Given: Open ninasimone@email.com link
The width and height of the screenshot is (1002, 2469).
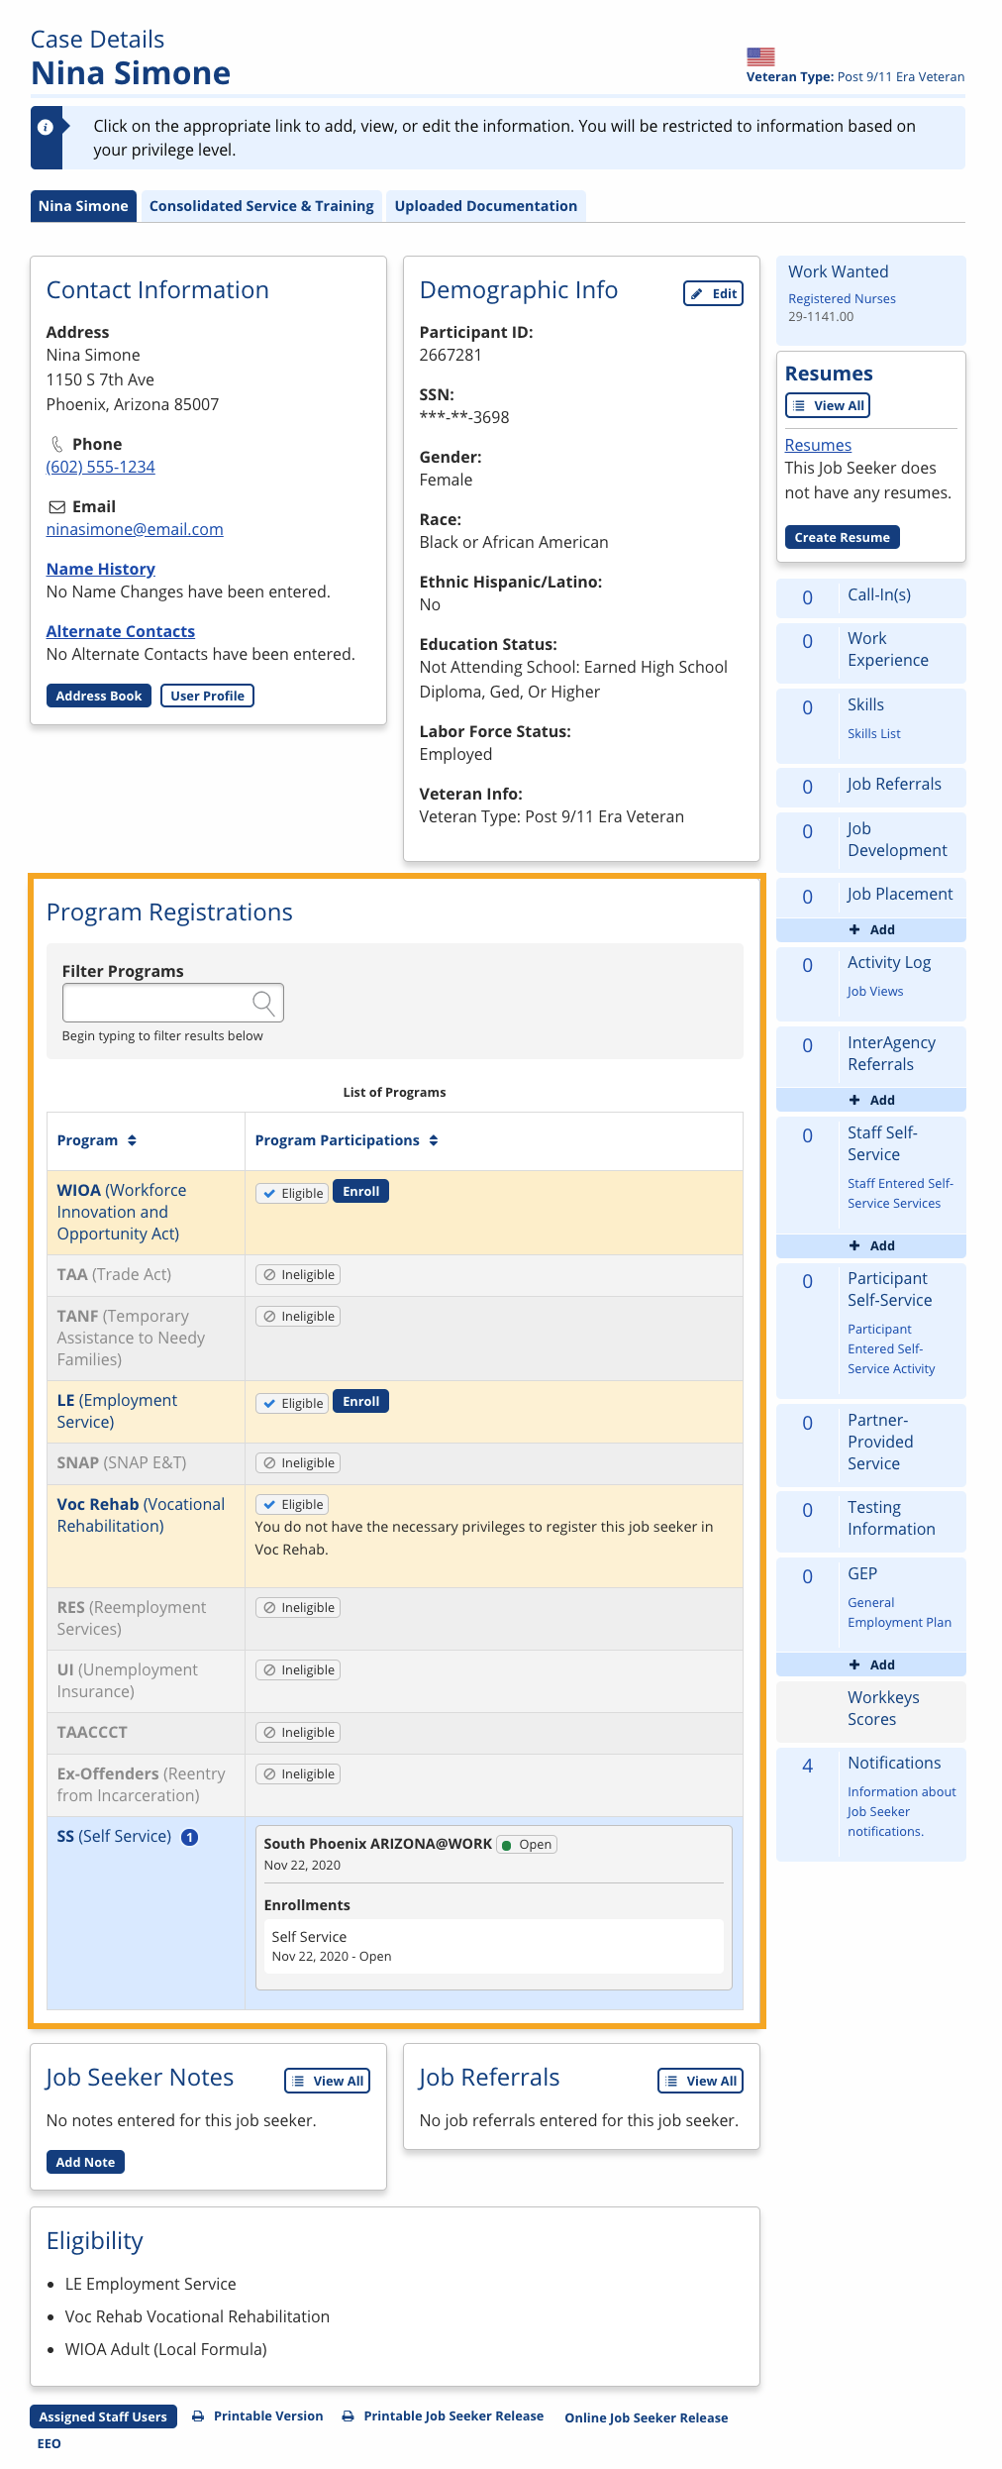Looking at the screenshot, I should point(135,529).
